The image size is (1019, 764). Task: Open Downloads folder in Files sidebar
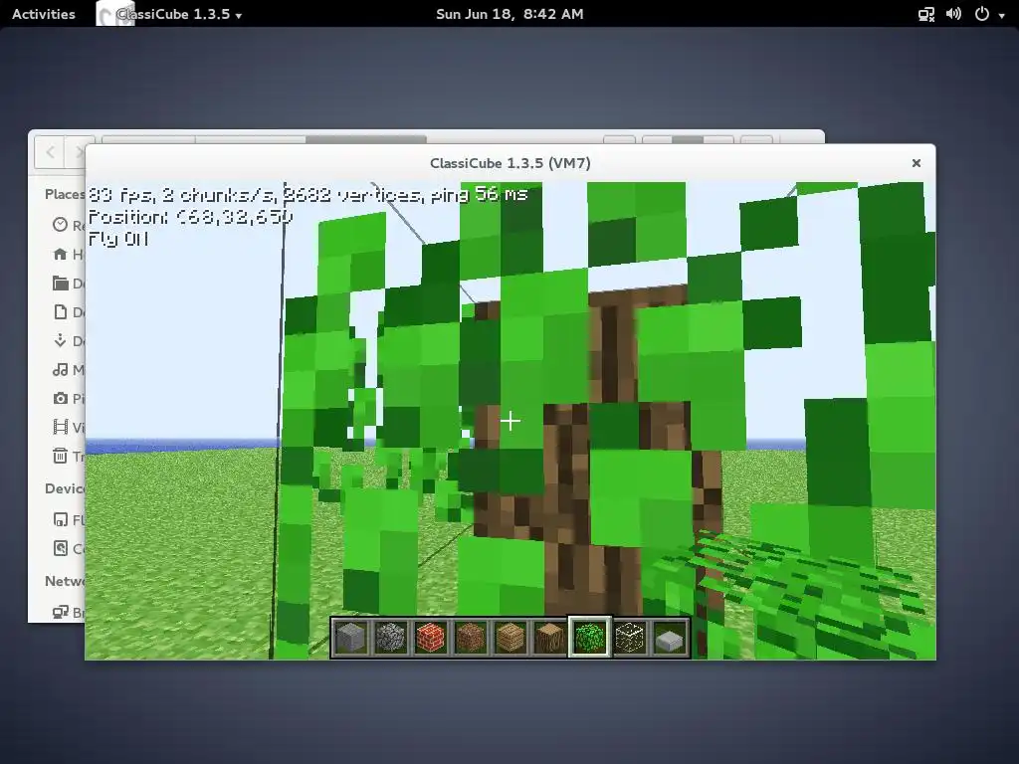coord(68,340)
